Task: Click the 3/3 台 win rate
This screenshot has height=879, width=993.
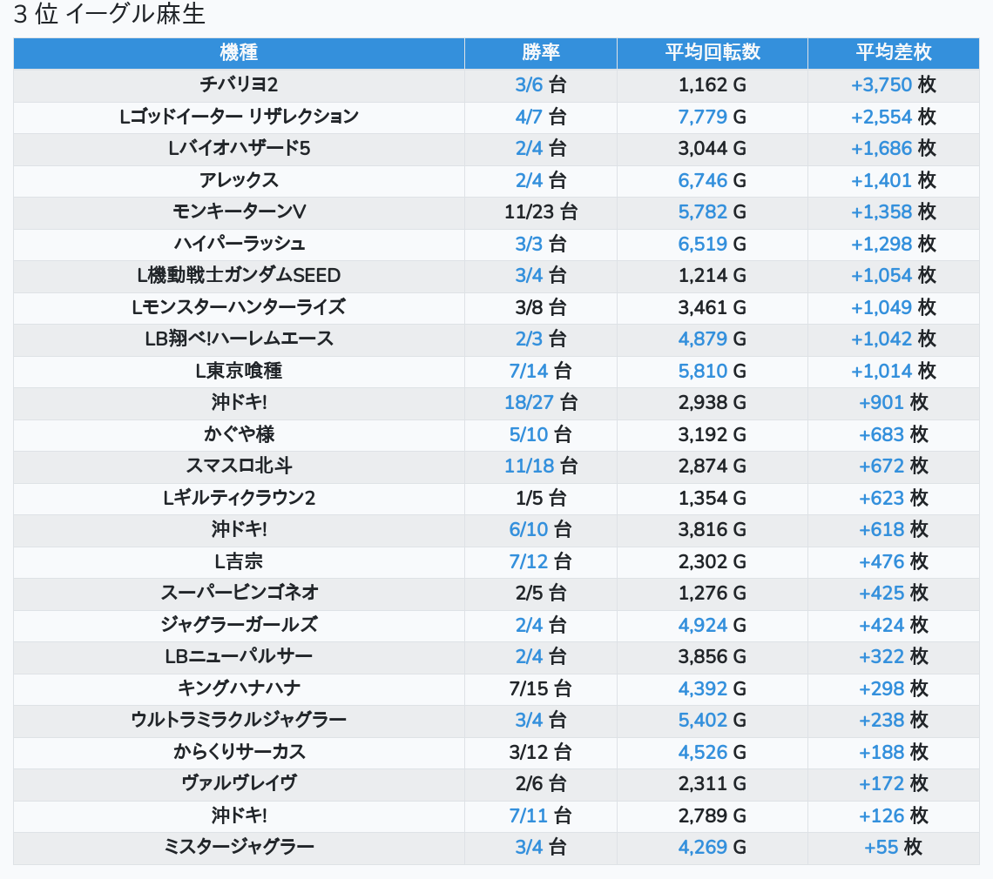Action: coord(541,244)
